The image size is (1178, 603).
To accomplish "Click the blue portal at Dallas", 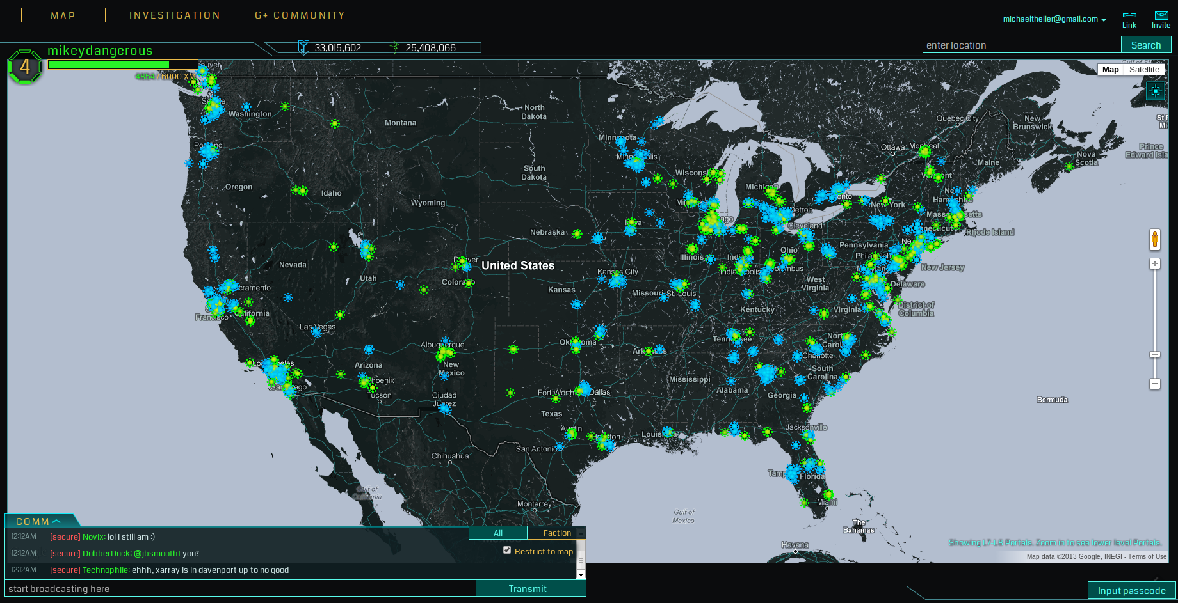I will (x=584, y=388).
